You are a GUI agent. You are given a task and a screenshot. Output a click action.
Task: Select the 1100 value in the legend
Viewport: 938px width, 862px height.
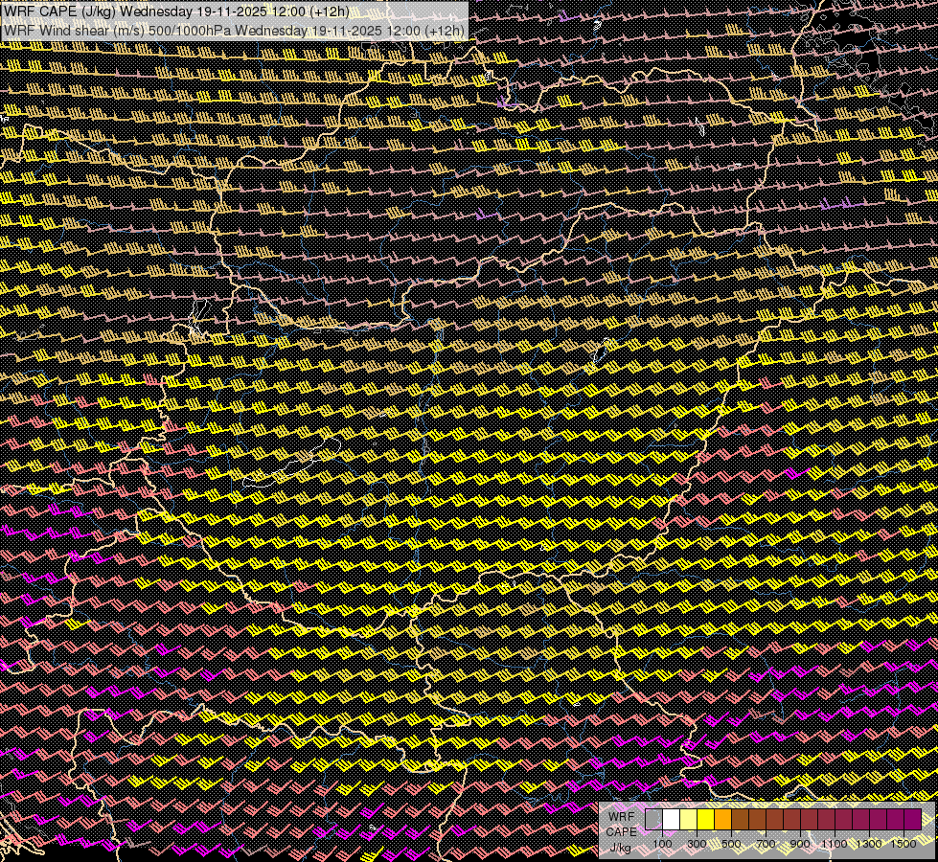(835, 844)
